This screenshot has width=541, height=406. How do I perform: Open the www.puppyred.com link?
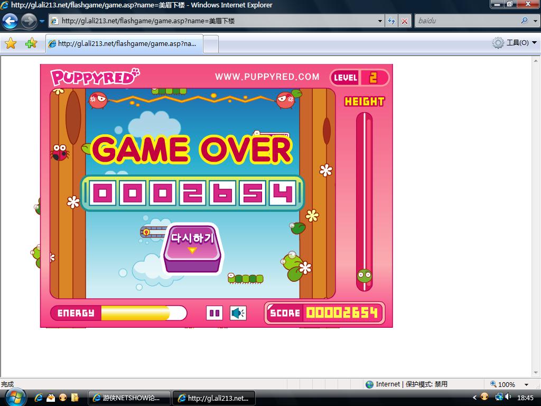click(x=267, y=77)
